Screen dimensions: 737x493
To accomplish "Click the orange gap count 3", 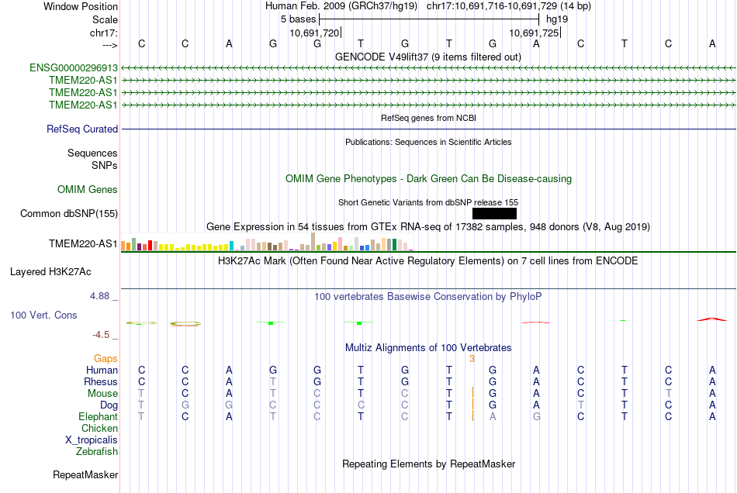I will [472, 359].
